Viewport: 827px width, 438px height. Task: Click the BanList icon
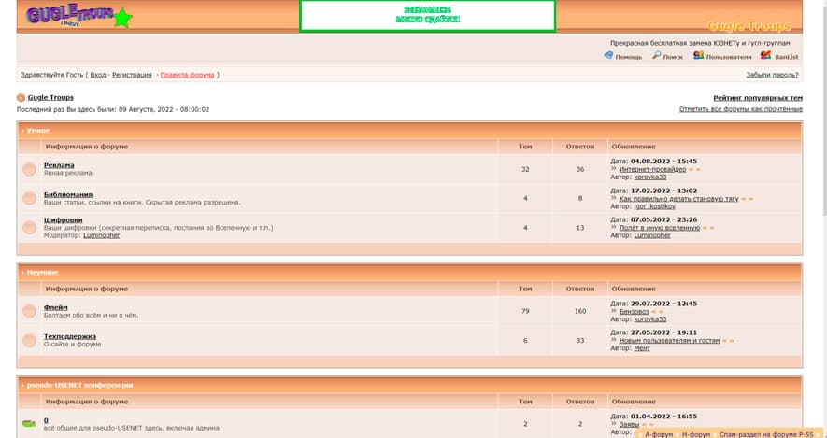coord(766,55)
